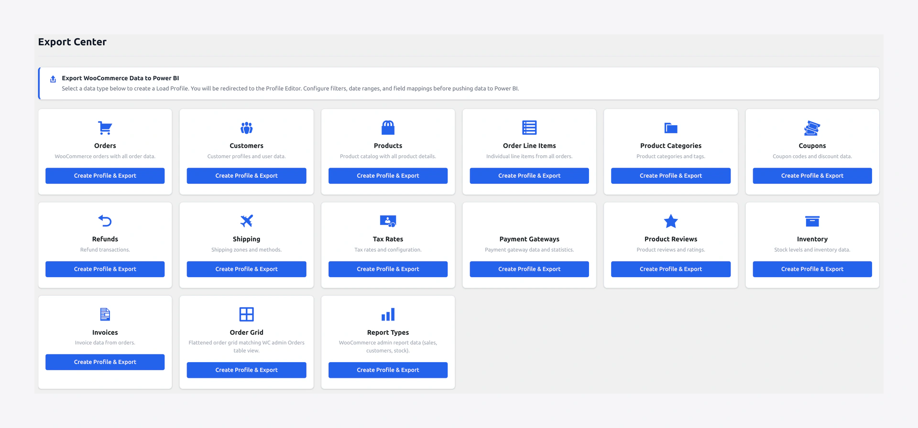Click 'Coupon codes and discount data.' description

point(812,156)
